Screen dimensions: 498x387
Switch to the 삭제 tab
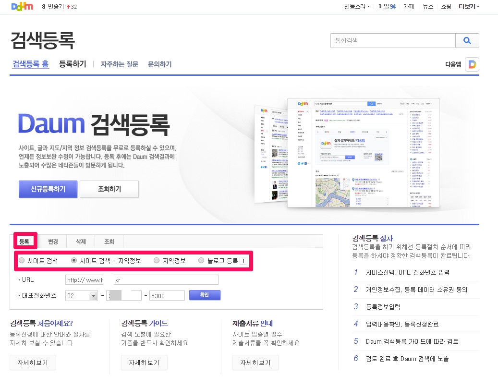(81, 242)
